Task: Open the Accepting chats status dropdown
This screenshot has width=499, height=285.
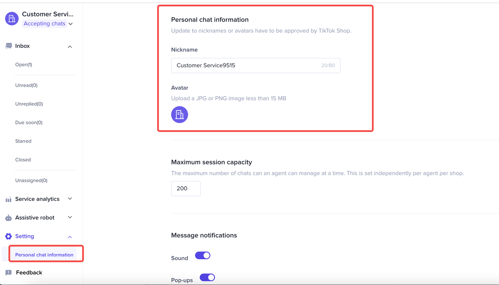Action: pos(48,24)
